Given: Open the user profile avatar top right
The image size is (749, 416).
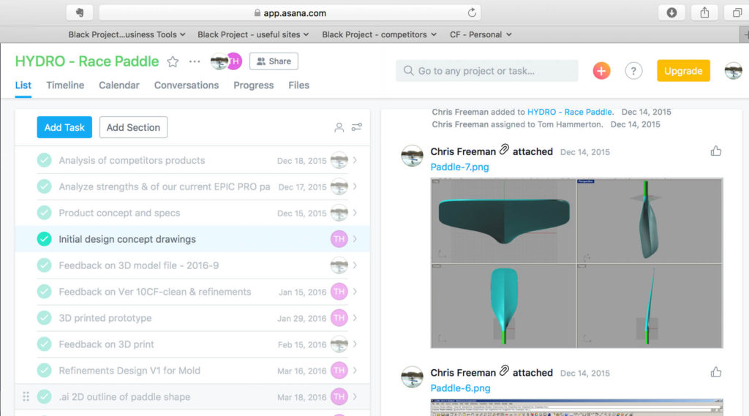Looking at the screenshot, I should click(x=733, y=71).
